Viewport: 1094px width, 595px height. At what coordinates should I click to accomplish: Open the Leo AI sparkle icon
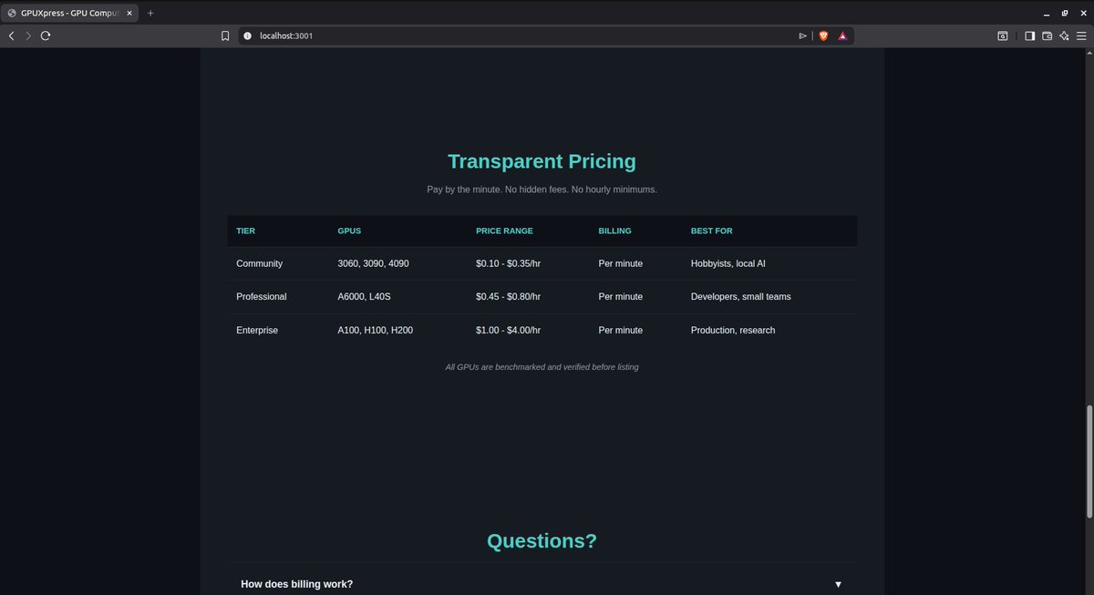coord(1064,36)
